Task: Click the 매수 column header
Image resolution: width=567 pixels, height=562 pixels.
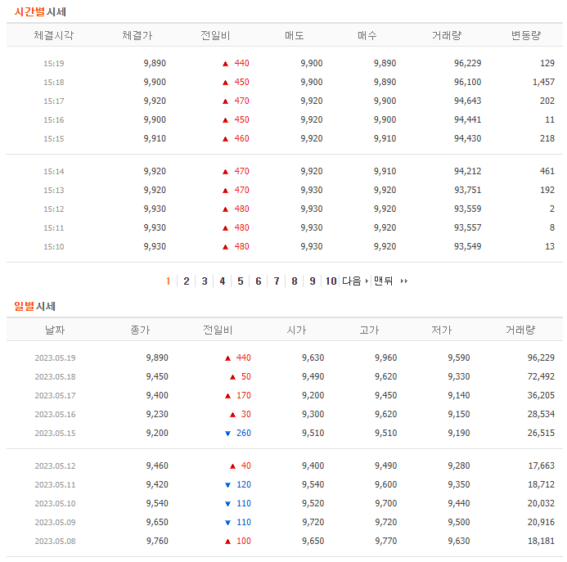Action: (367, 35)
